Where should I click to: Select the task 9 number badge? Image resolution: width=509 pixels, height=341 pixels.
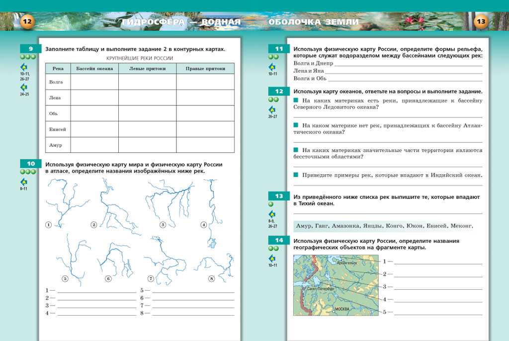click(x=30, y=49)
